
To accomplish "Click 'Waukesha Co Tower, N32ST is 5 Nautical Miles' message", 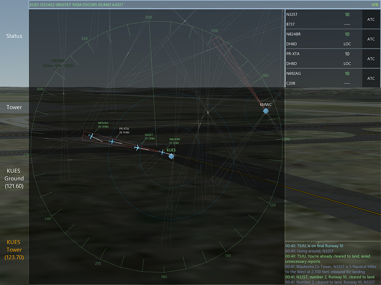I will pos(331,269).
